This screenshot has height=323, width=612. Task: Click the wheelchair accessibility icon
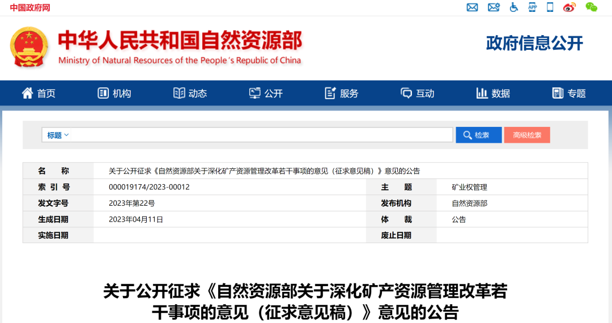point(514,7)
